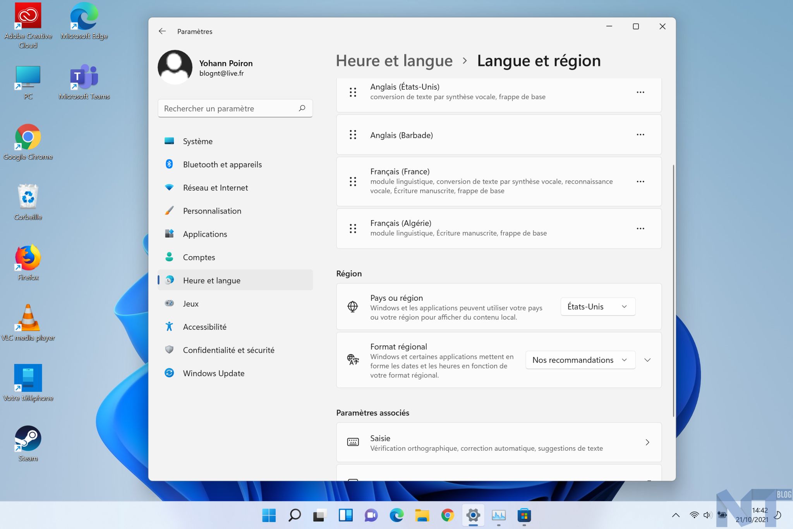Open three-dot menu for Anglais (Barbade)
793x529 pixels.
pos(640,135)
